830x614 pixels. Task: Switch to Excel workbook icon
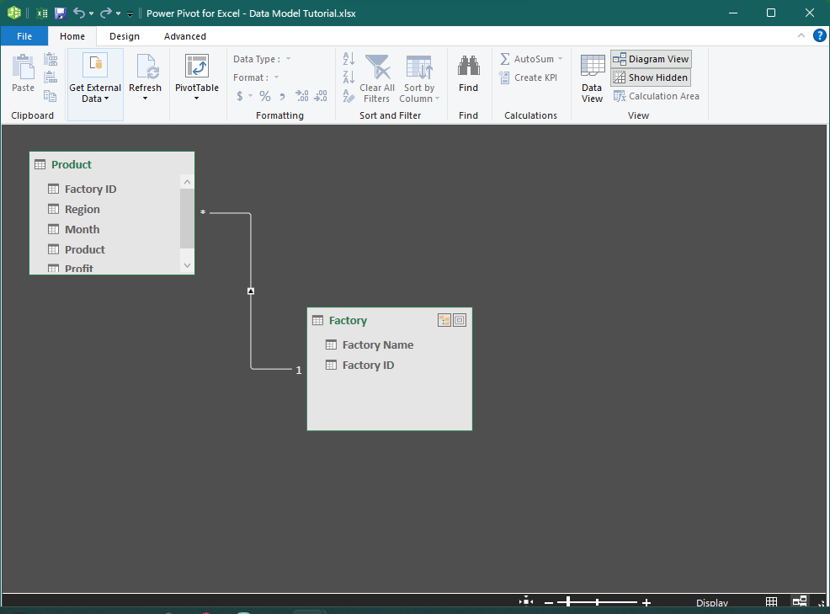point(42,13)
